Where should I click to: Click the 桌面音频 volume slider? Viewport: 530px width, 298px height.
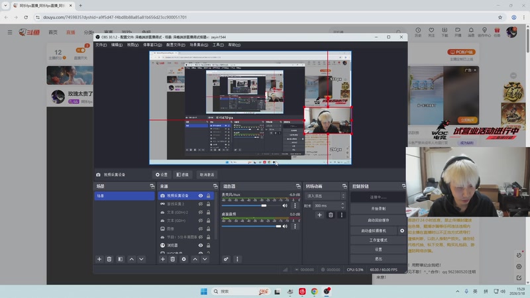pos(252,226)
